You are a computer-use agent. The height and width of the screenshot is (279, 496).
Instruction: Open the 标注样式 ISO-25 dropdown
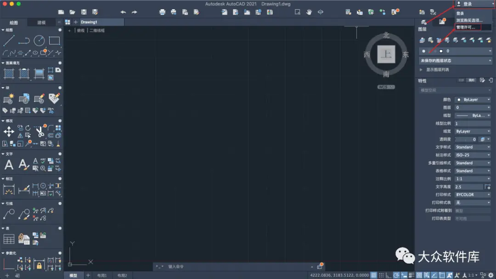click(473, 155)
